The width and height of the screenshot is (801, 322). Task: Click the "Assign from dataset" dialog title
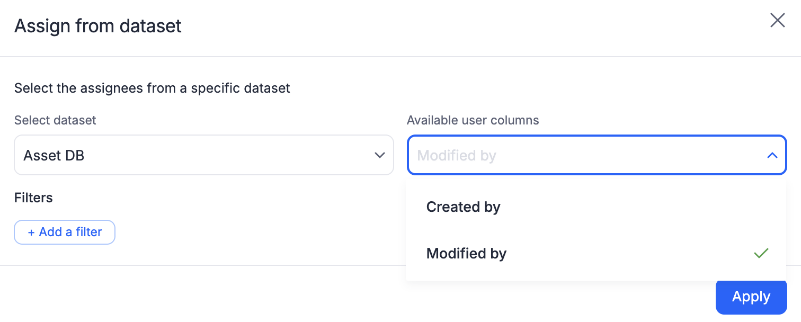click(x=98, y=26)
